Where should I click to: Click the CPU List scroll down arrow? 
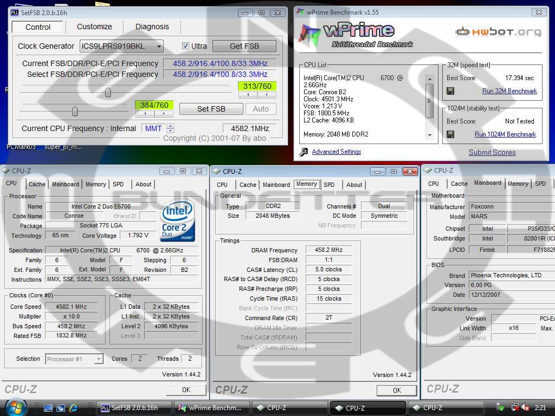[x=429, y=135]
